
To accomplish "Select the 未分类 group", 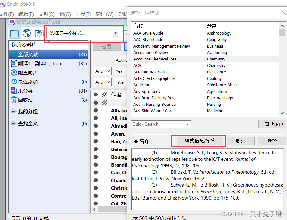I will pos(49,91).
